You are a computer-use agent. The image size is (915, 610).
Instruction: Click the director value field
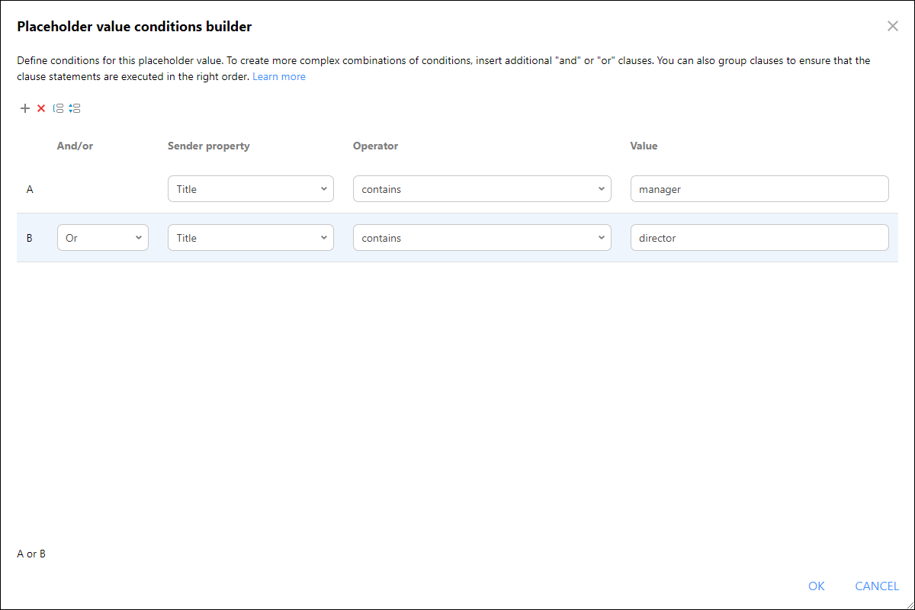pyautogui.click(x=759, y=238)
